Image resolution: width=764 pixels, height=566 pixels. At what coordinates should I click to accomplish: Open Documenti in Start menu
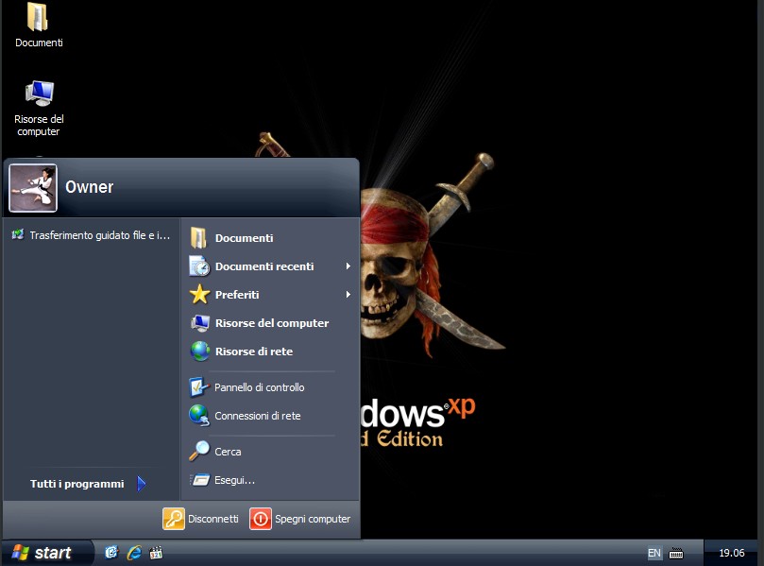[x=269, y=238]
